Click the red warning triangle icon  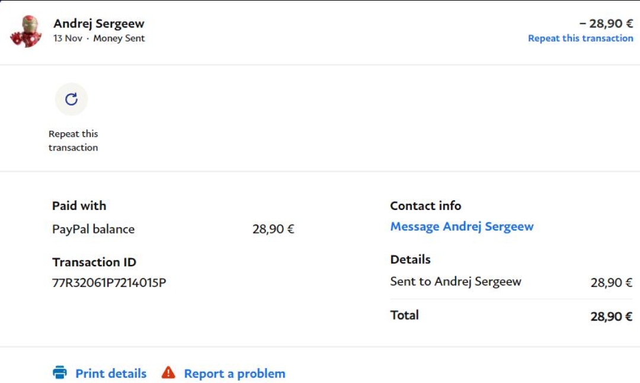pos(168,373)
